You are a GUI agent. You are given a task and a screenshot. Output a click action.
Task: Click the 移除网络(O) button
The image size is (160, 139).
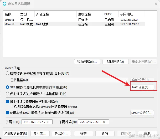[116, 62]
